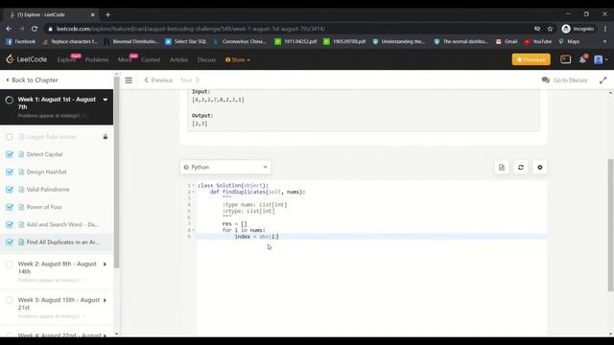Bookmark this page with star icon
The height and width of the screenshot is (345, 614).
tap(550, 29)
